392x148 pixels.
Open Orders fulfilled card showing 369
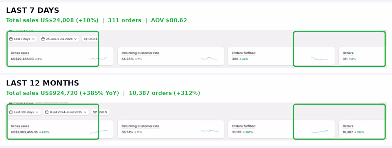point(281,56)
